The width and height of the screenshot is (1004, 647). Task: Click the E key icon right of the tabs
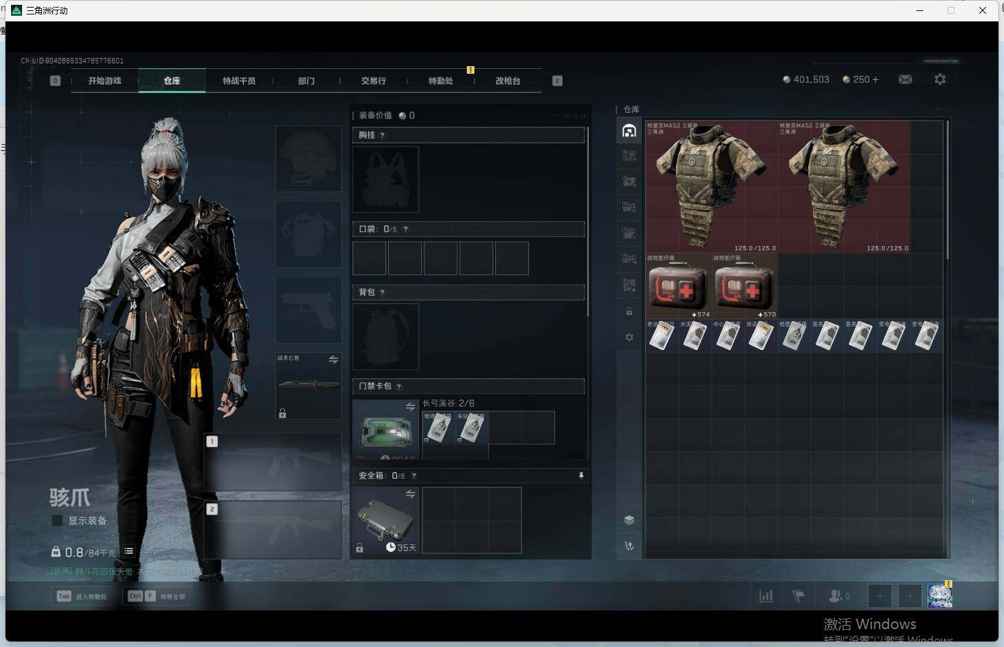tap(557, 81)
